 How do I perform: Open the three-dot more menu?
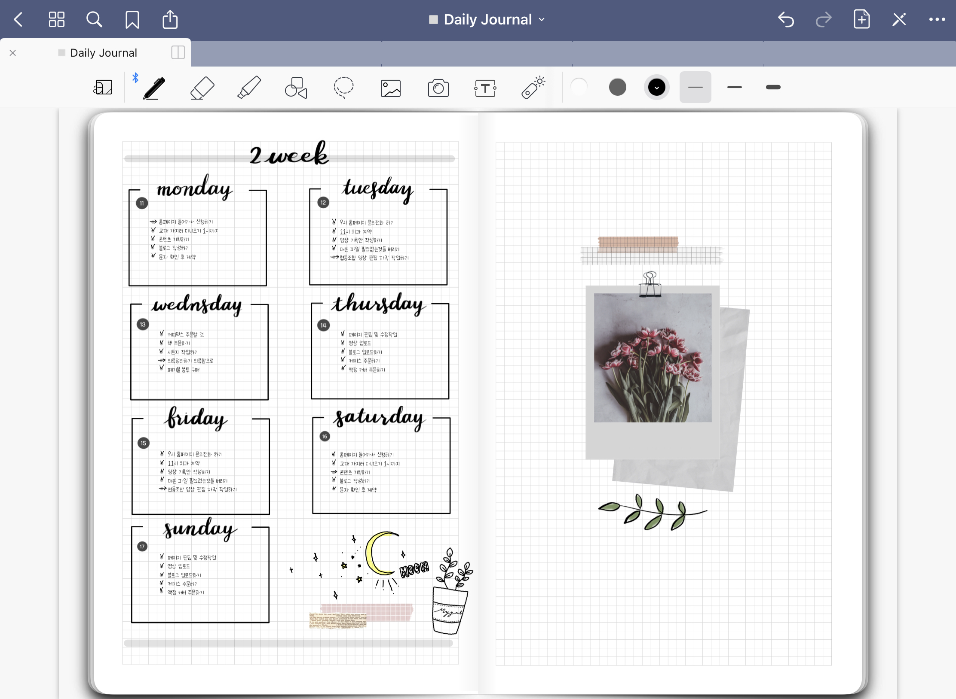(937, 19)
